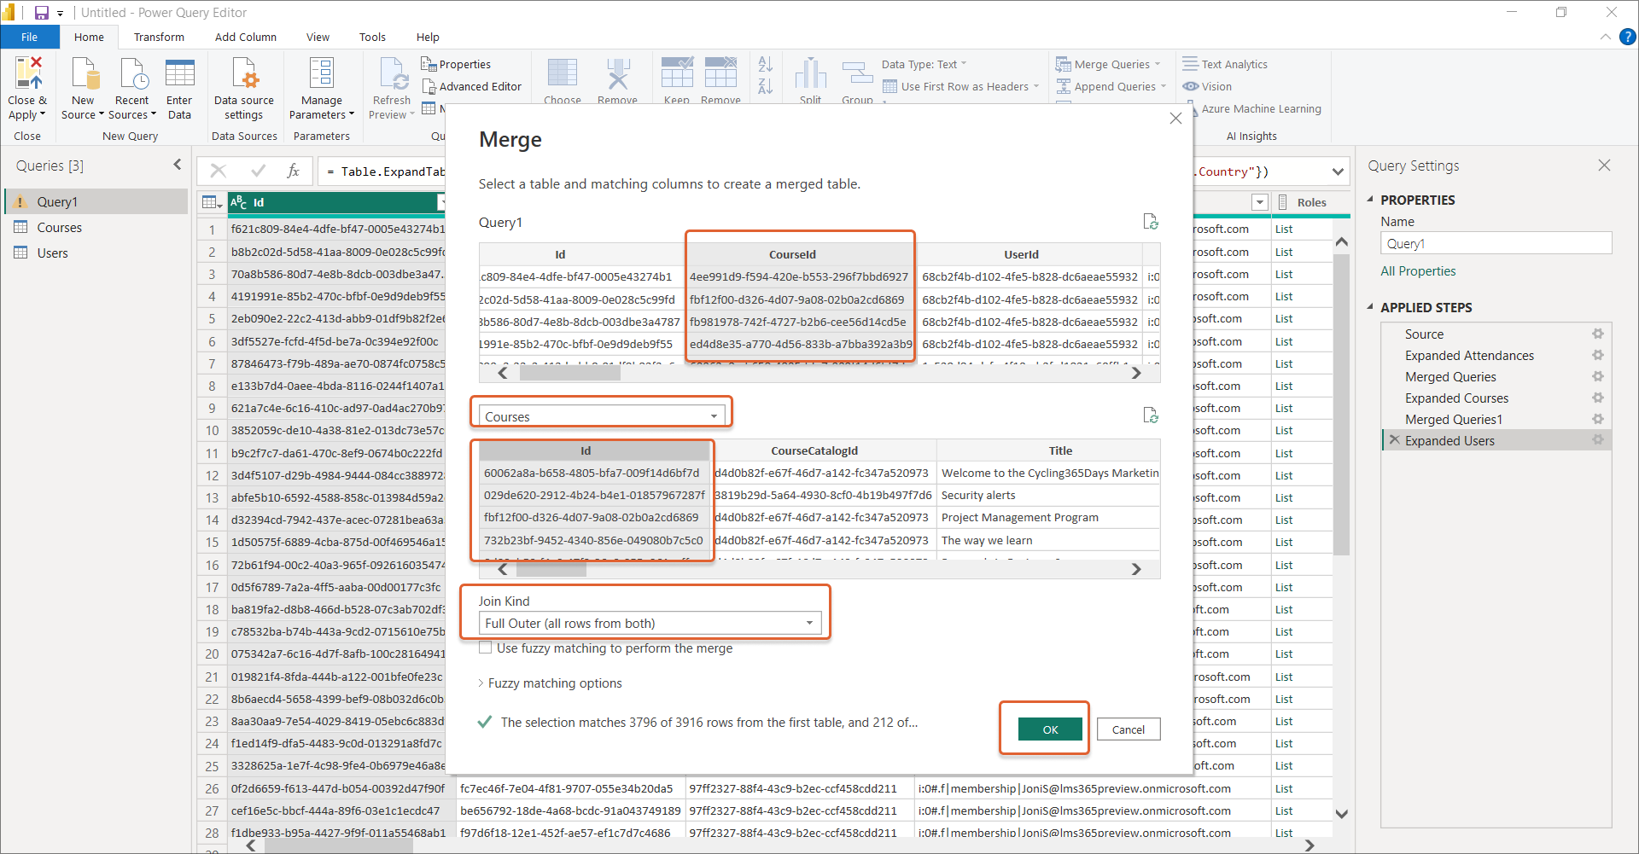Confirm merge with OK button

pos(1049,729)
